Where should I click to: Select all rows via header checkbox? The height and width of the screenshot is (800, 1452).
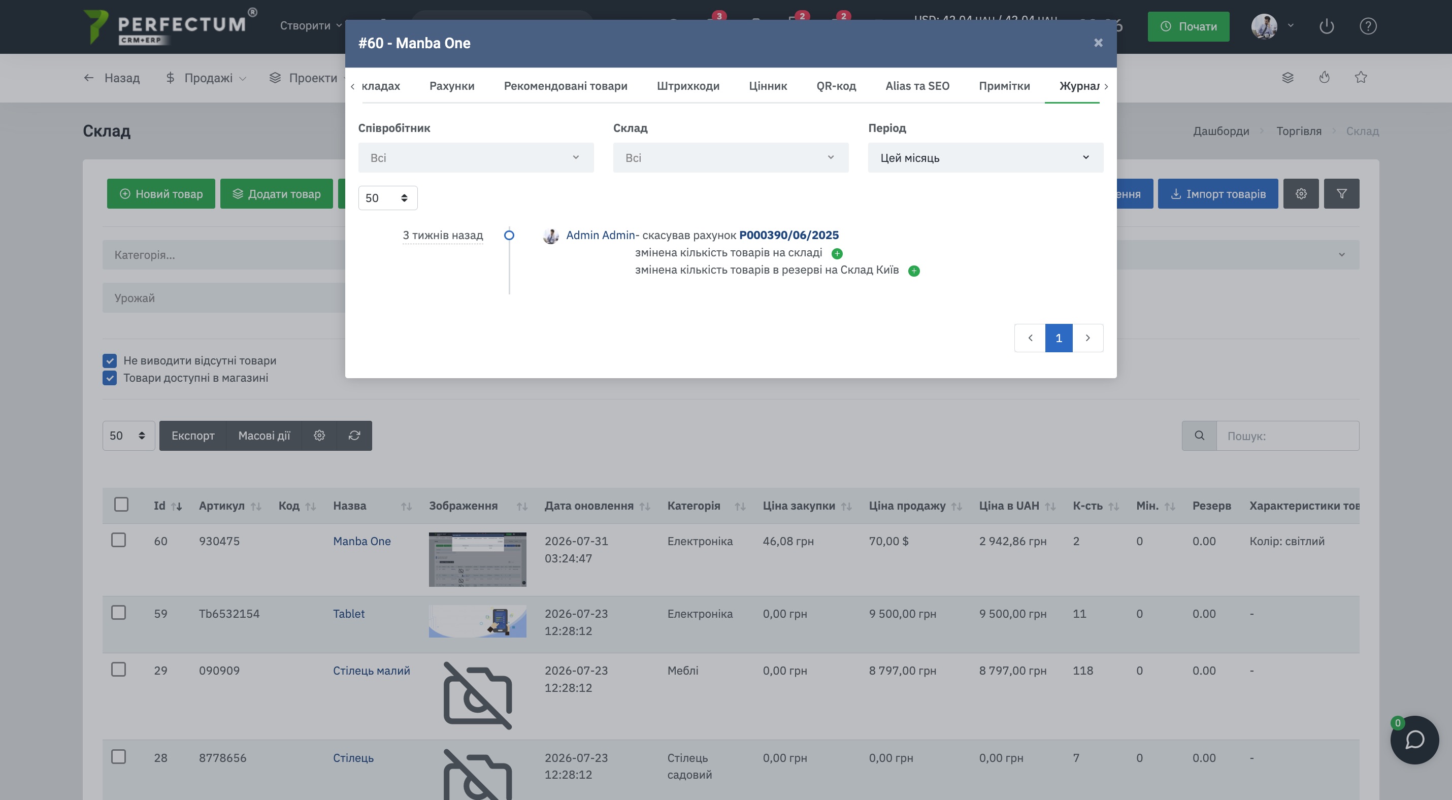tap(121, 504)
